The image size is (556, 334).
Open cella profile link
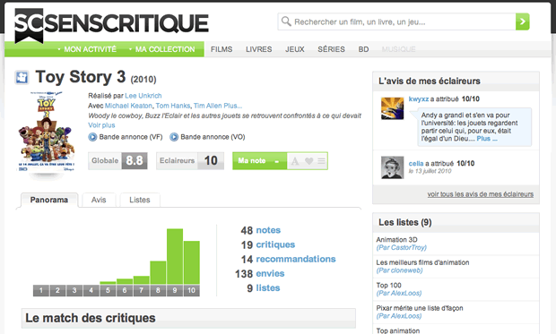416,164
